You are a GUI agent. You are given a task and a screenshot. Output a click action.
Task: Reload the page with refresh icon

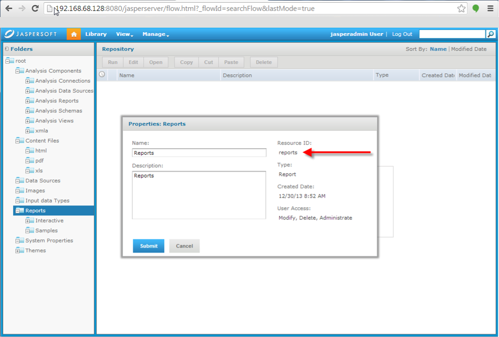[x=35, y=8]
